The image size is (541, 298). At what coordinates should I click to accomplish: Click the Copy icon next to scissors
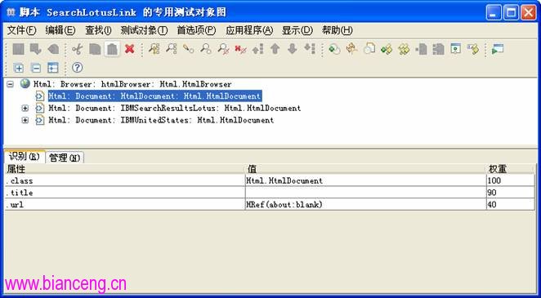pos(95,49)
